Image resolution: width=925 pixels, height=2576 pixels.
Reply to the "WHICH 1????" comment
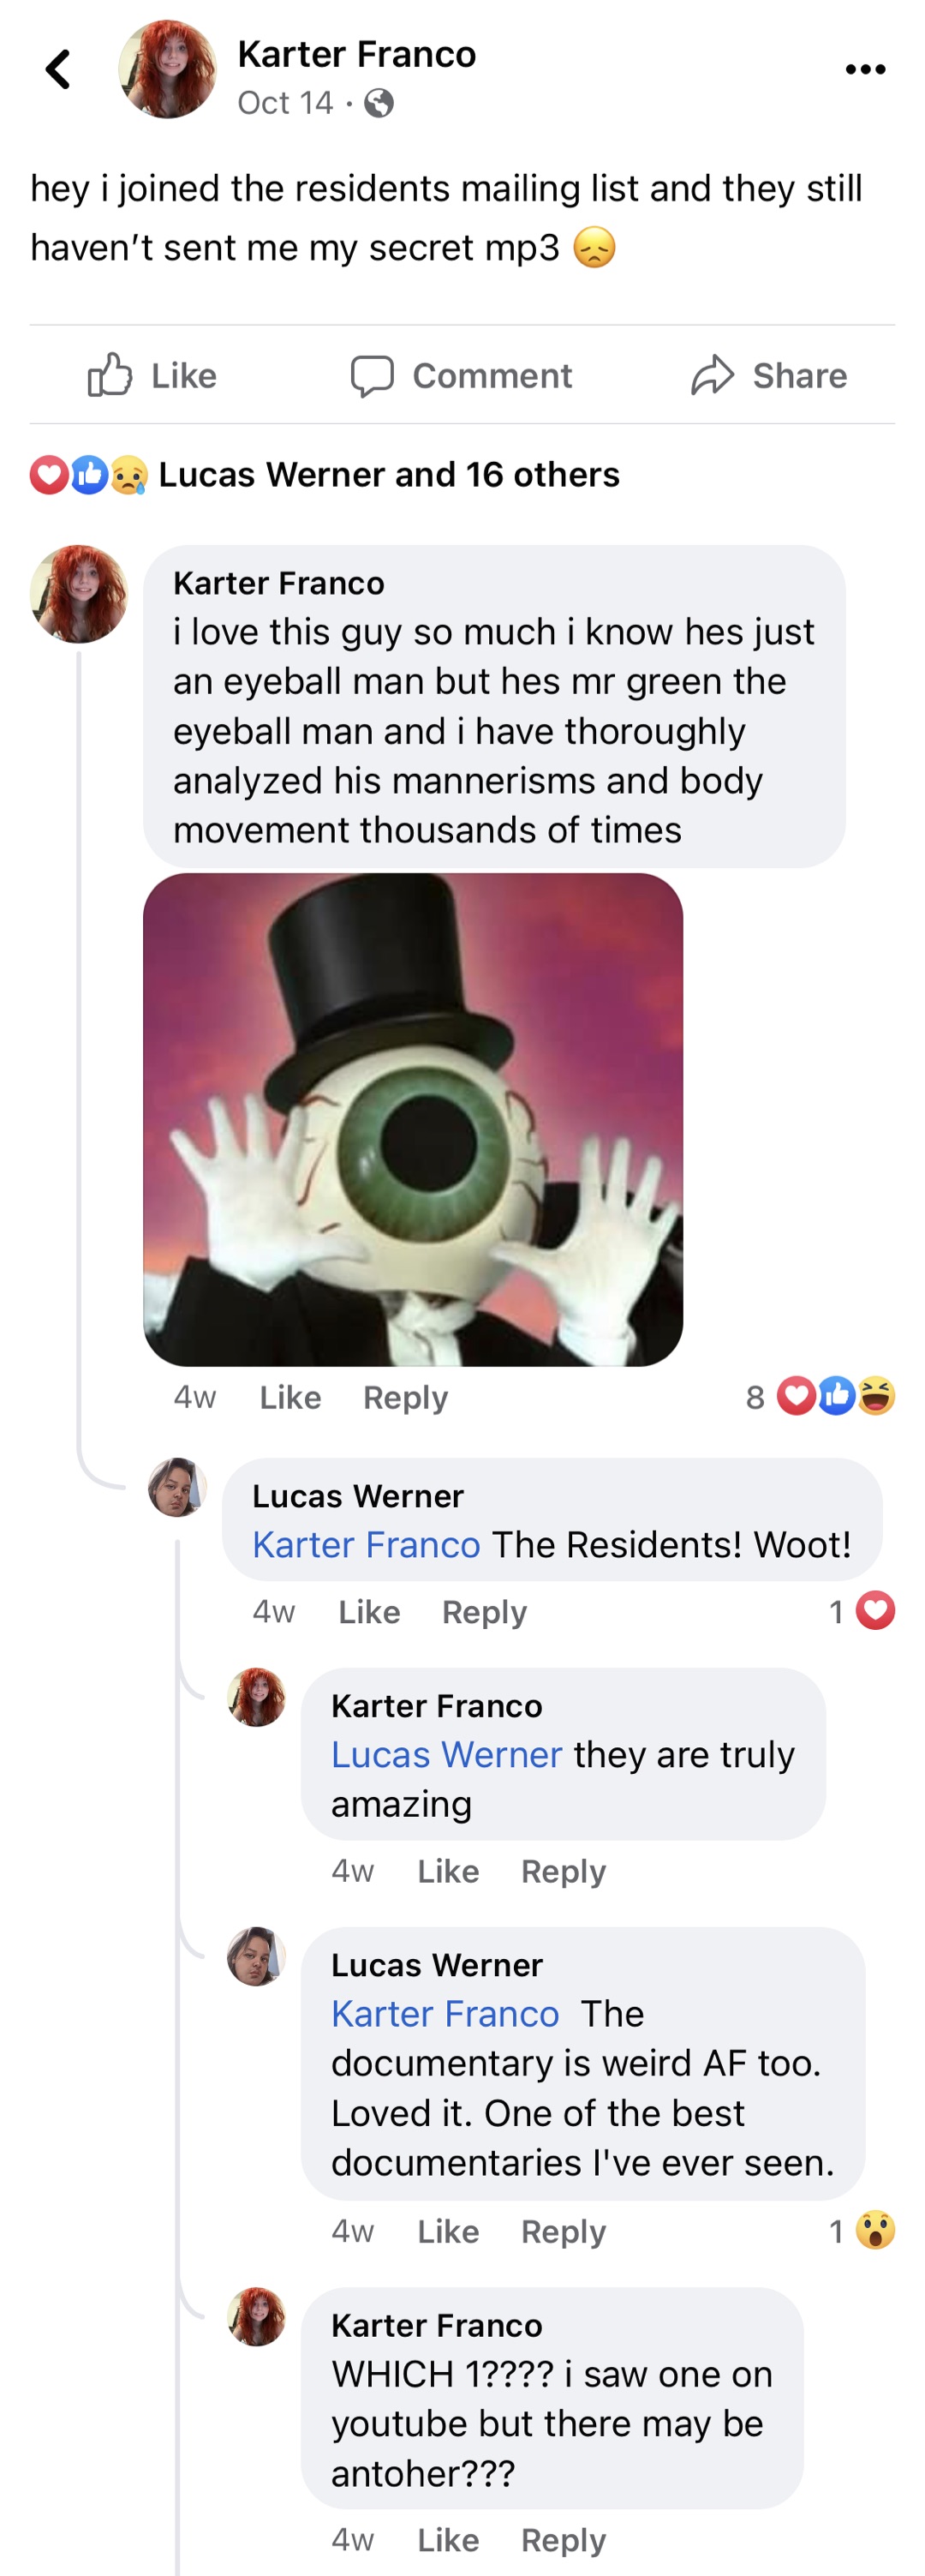(x=564, y=2540)
